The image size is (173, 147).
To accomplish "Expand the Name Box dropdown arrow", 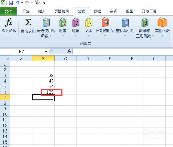I will tap(46, 52).
